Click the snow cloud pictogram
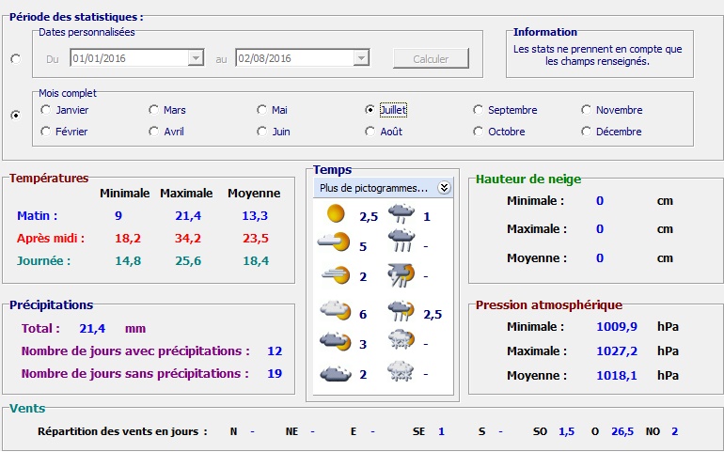The height and width of the screenshot is (452, 724). click(401, 371)
